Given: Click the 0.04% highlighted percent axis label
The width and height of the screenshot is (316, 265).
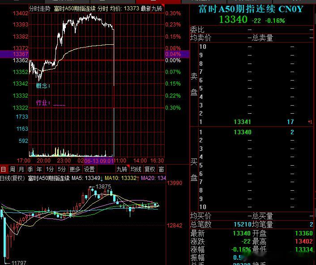Looking at the screenshot, I should pos(173,54).
